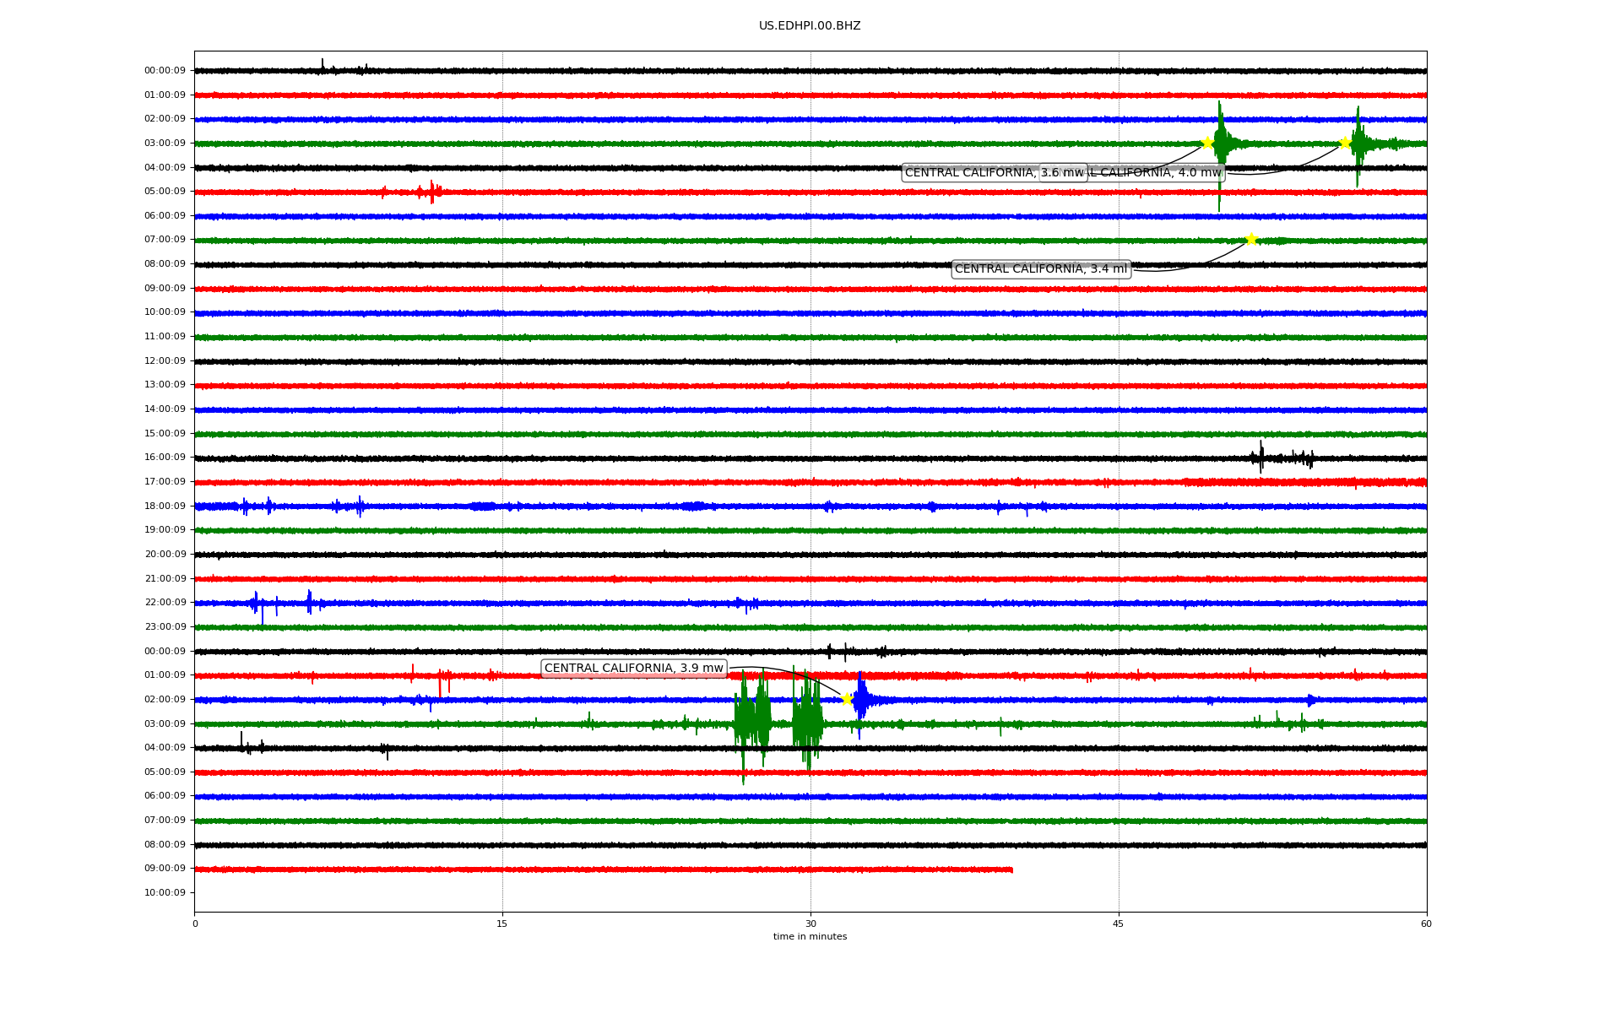
Task: Click the 30 tick on the x-axis
Action: tap(810, 924)
